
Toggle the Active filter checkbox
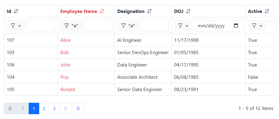(x=270, y=23)
